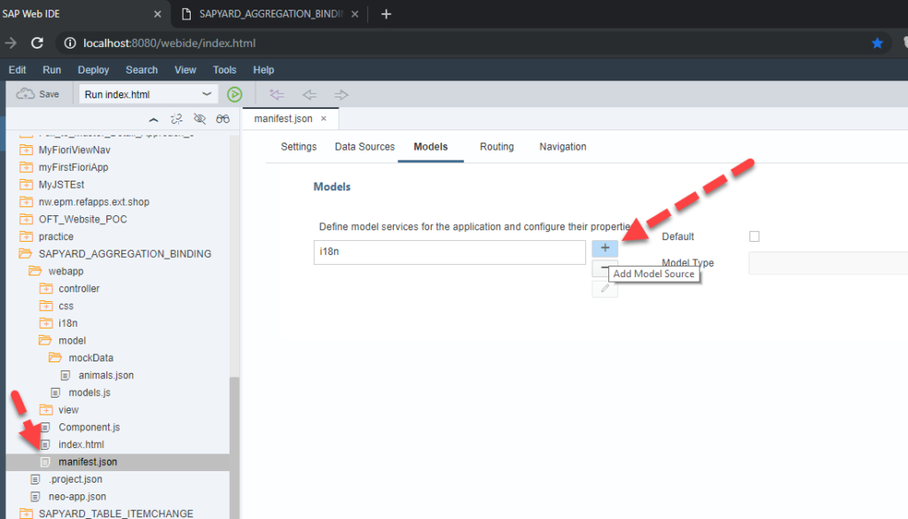The image size is (908, 519).
Task: Open the Search menu
Action: coord(142,70)
